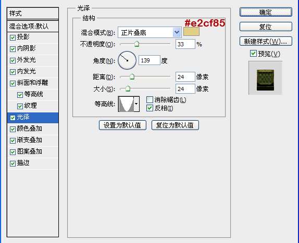Open the 混合模式 blend mode dropdown
The height and width of the screenshot is (243, 299).
point(150,33)
